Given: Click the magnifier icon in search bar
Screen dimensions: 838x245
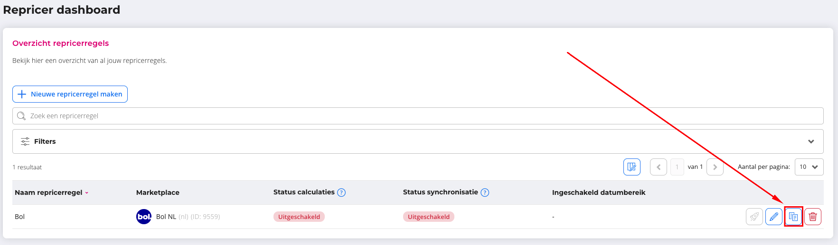Looking at the screenshot, I should coord(21,116).
